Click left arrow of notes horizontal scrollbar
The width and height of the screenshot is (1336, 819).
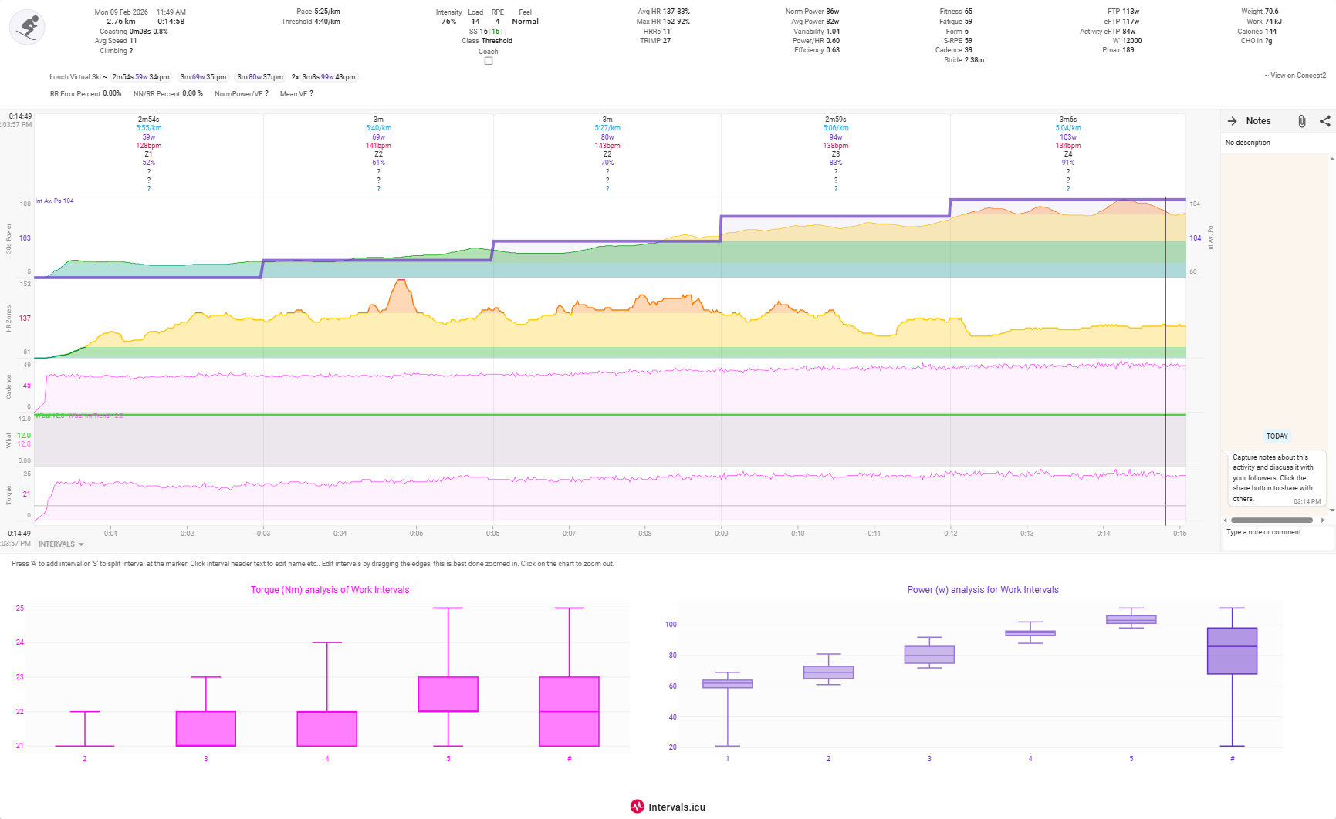tap(1225, 521)
